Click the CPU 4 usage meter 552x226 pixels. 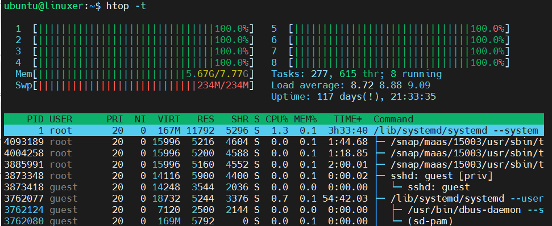coord(135,63)
